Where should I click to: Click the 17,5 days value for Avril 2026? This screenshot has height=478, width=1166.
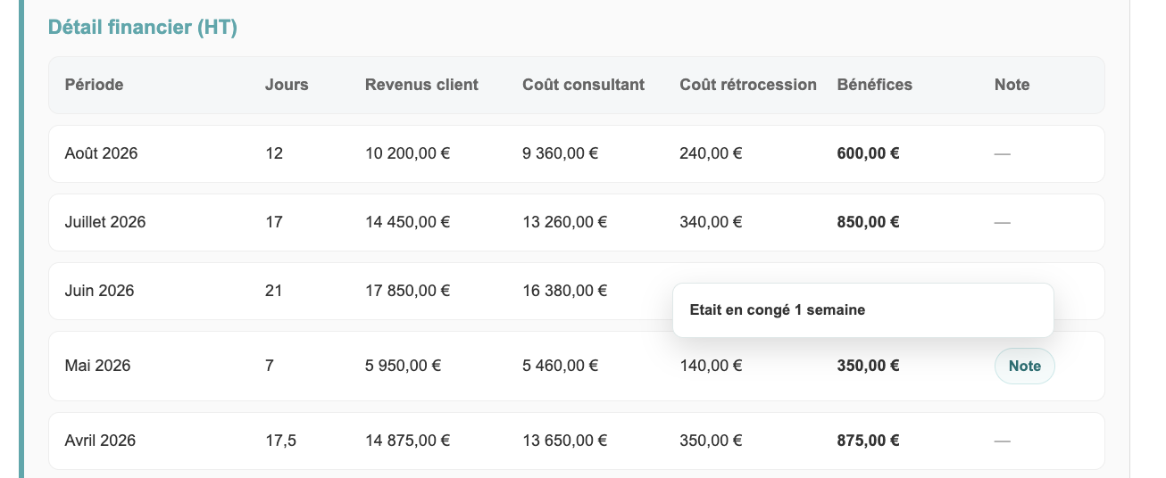(x=280, y=441)
